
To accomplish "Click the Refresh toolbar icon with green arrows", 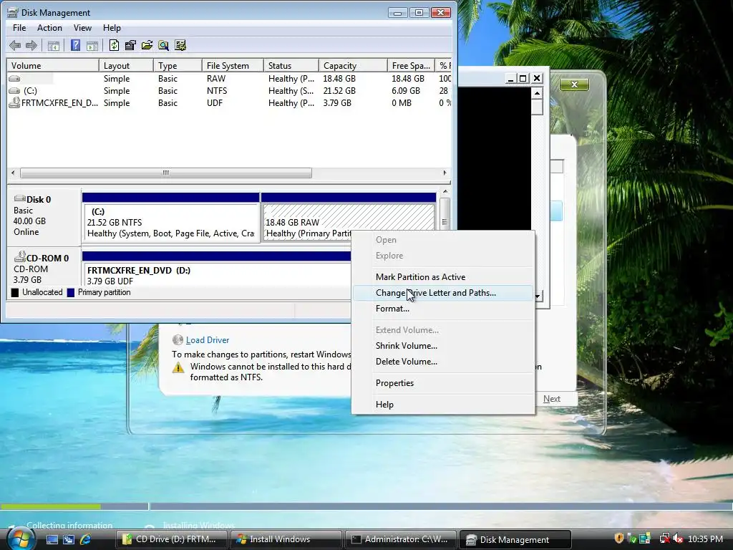I will 114,45.
